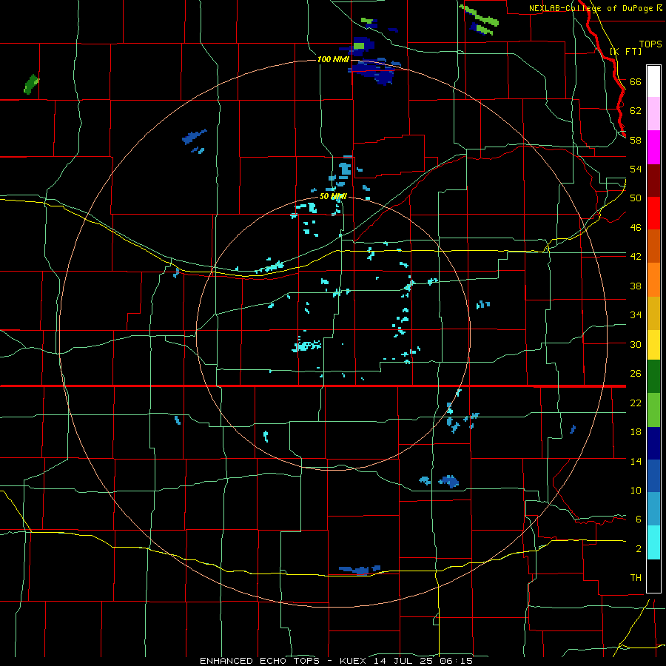Click the legend value 42
The height and width of the screenshot is (666, 666).
(x=636, y=257)
